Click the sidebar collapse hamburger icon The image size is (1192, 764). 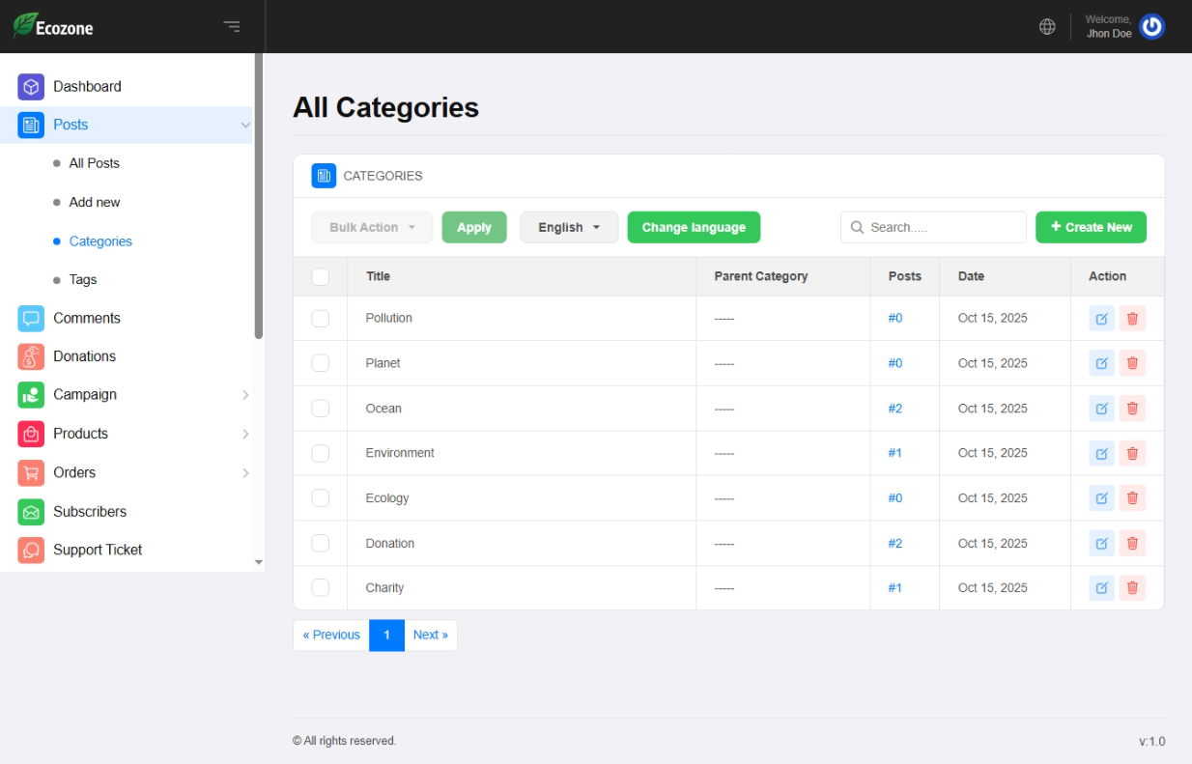coord(232,27)
